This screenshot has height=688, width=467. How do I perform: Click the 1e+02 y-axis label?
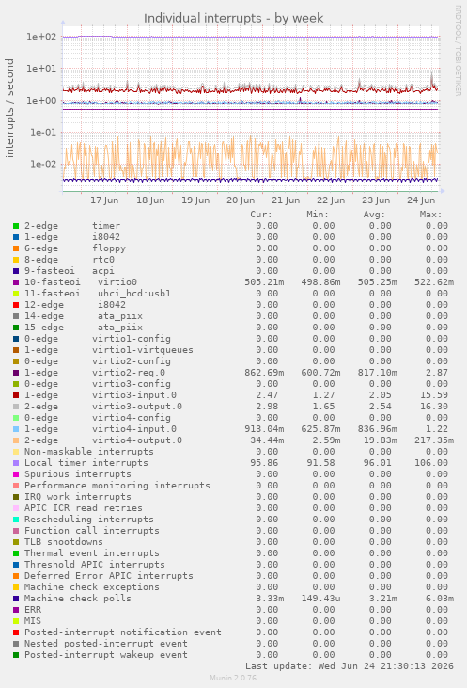coord(41,37)
